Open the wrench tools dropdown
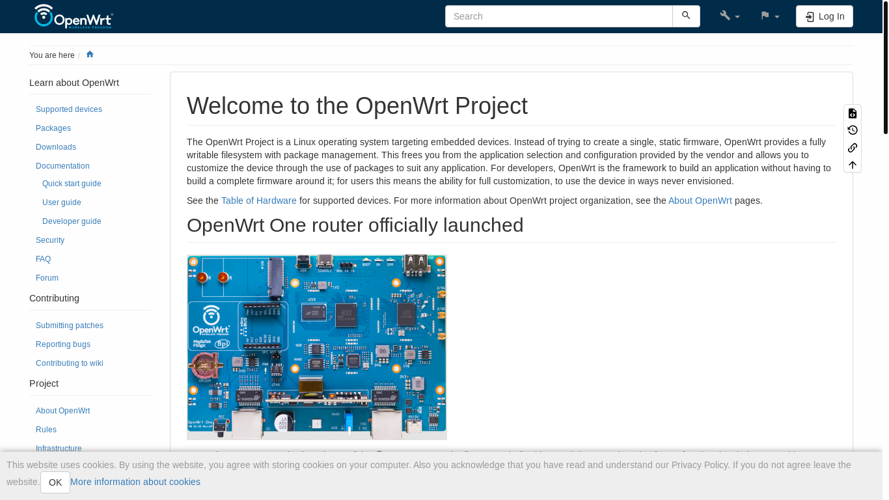 [730, 16]
